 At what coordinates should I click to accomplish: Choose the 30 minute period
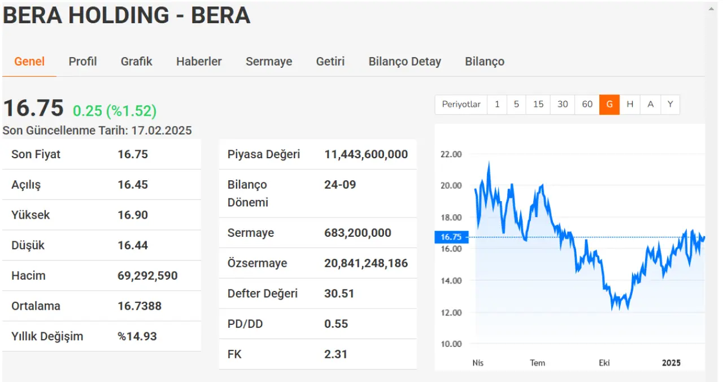(x=563, y=105)
